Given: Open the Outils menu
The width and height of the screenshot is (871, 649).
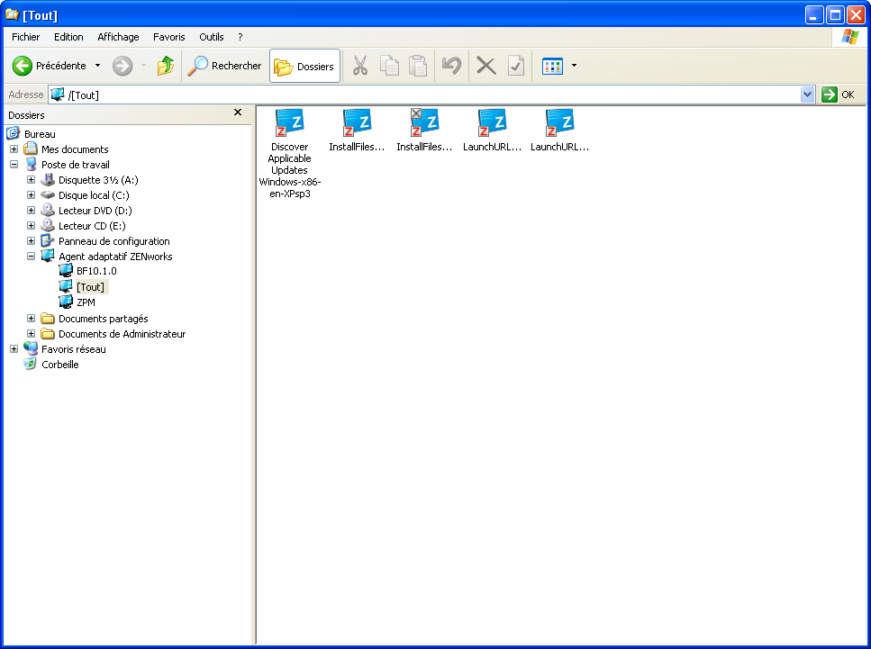Looking at the screenshot, I should [211, 37].
